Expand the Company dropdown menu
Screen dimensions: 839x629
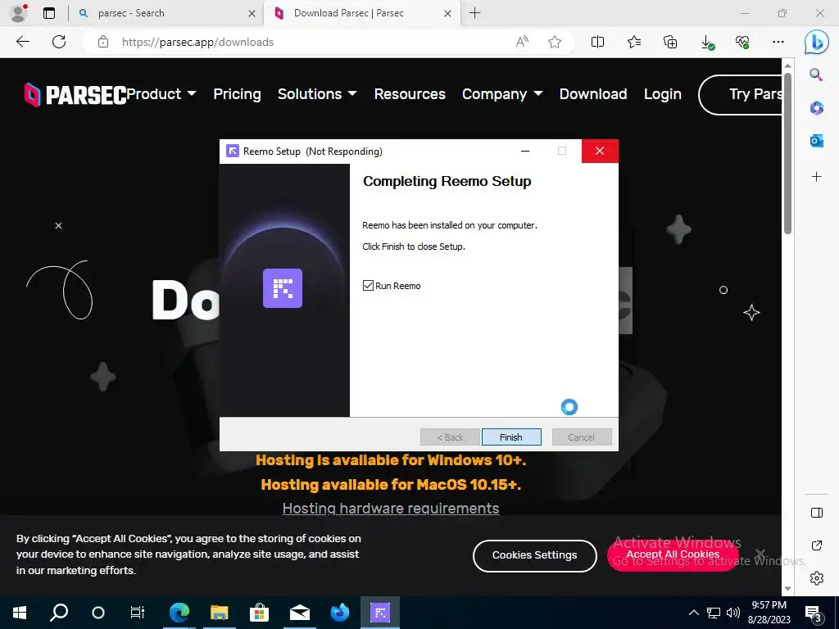coord(502,94)
